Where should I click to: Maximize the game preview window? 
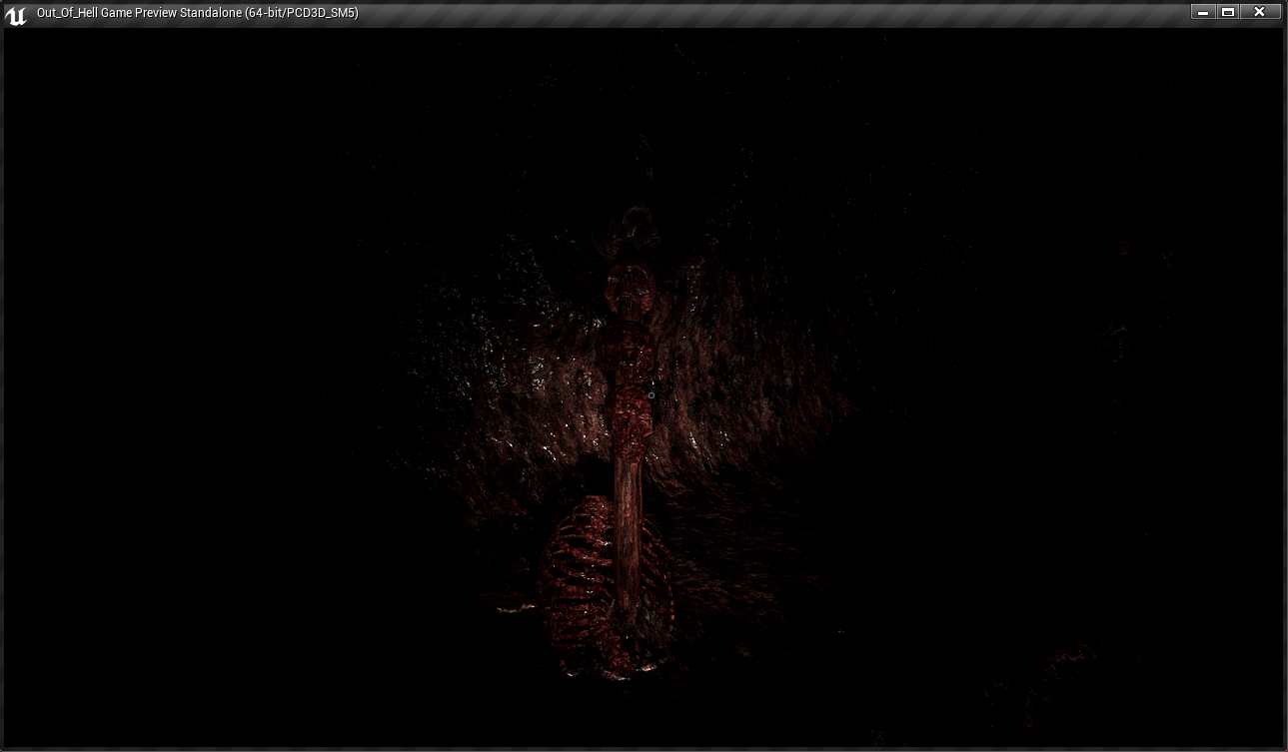(1228, 12)
